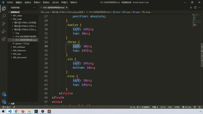Open the green play app in taskbar
The width and height of the screenshot is (203, 114).
36,111
